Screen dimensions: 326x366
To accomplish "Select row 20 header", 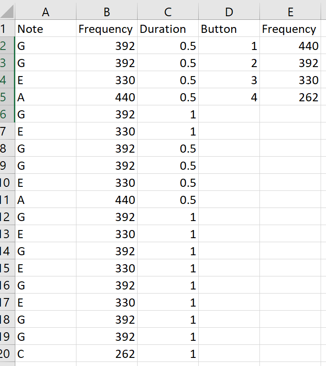I will click(x=7, y=353).
